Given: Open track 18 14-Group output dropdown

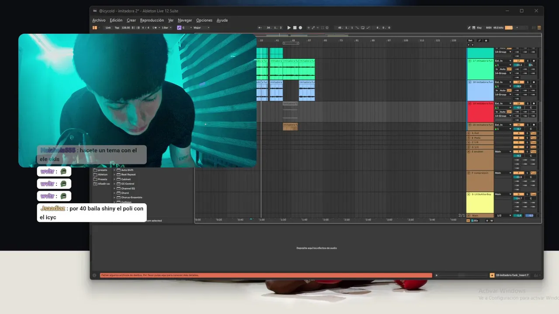Looking at the screenshot, I should pyautogui.click(x=503, y=95).
